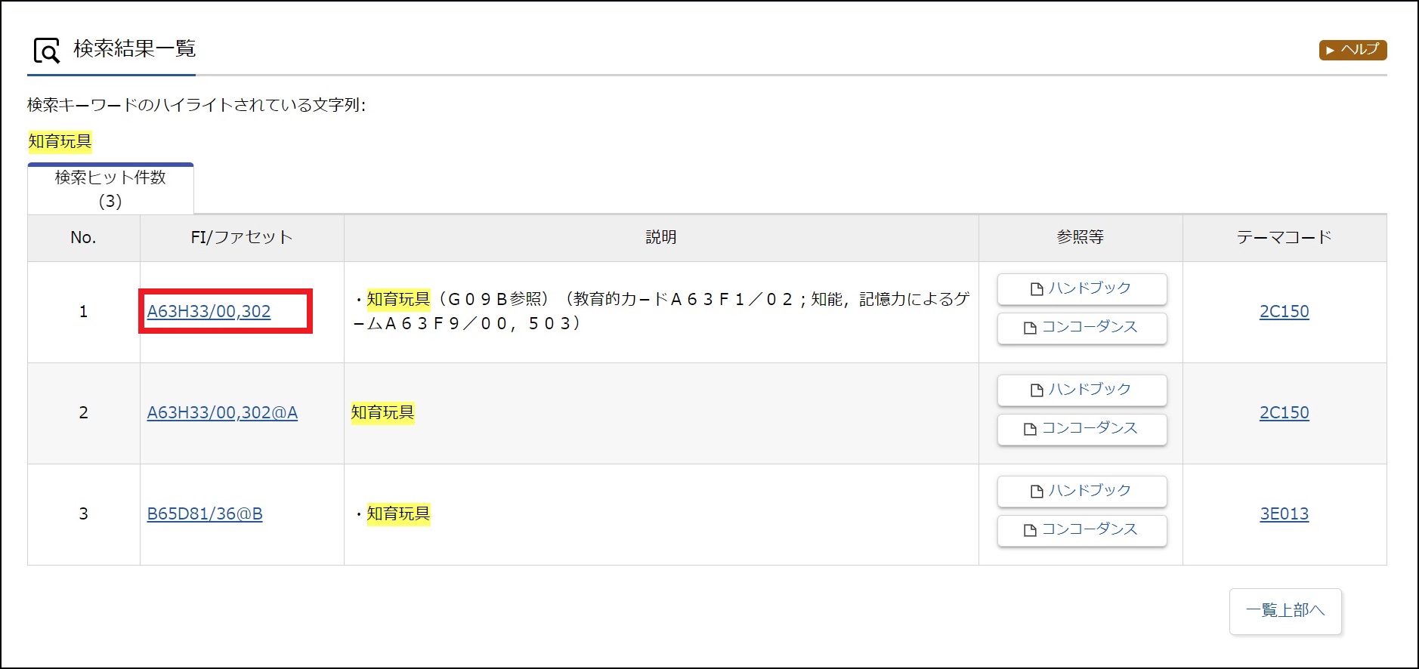The height and width of the screenshot is (669, 1419).
Task: Open FI link B65D81/36@B
Action: tap(205, 513)
